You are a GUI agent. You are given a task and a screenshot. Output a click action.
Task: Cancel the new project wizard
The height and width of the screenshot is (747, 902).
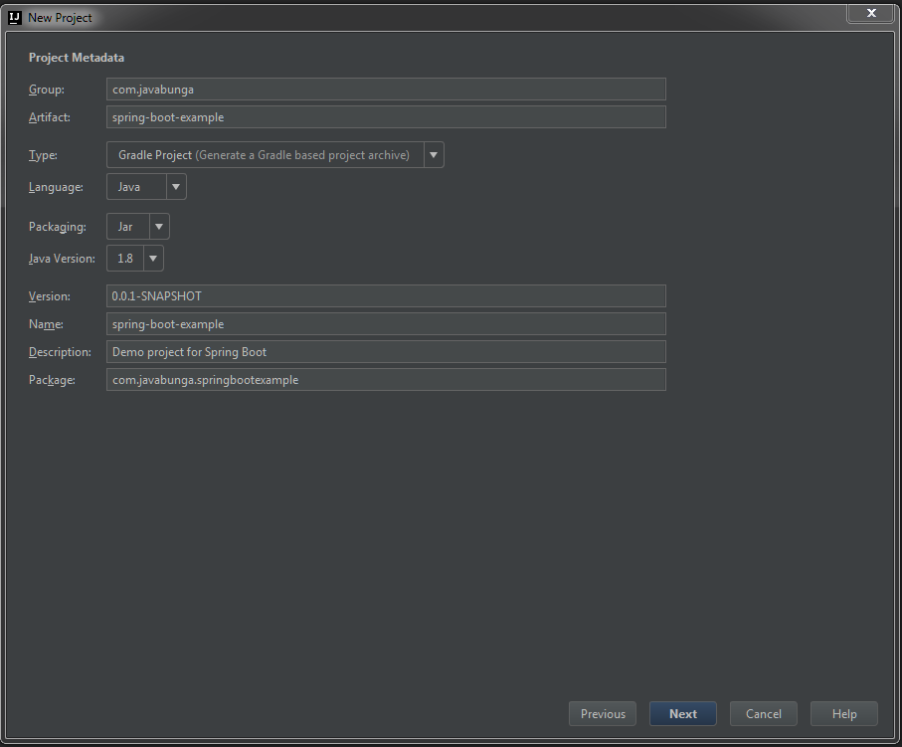(764, 714)
